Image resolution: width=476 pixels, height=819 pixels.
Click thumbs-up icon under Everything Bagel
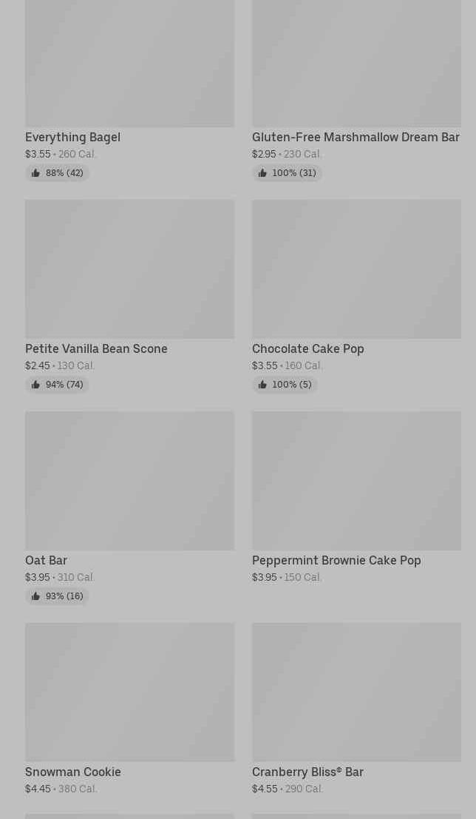(x=35, y=173)
